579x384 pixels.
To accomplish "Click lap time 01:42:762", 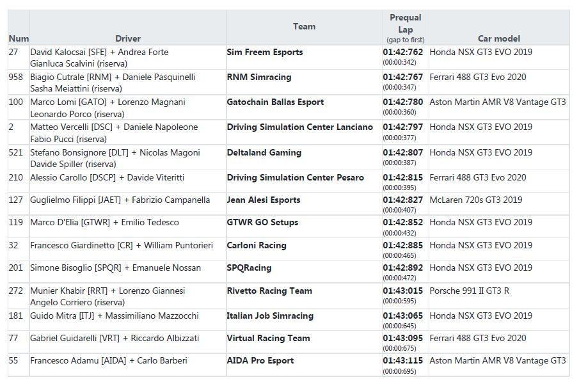I will tap(403, 52).
